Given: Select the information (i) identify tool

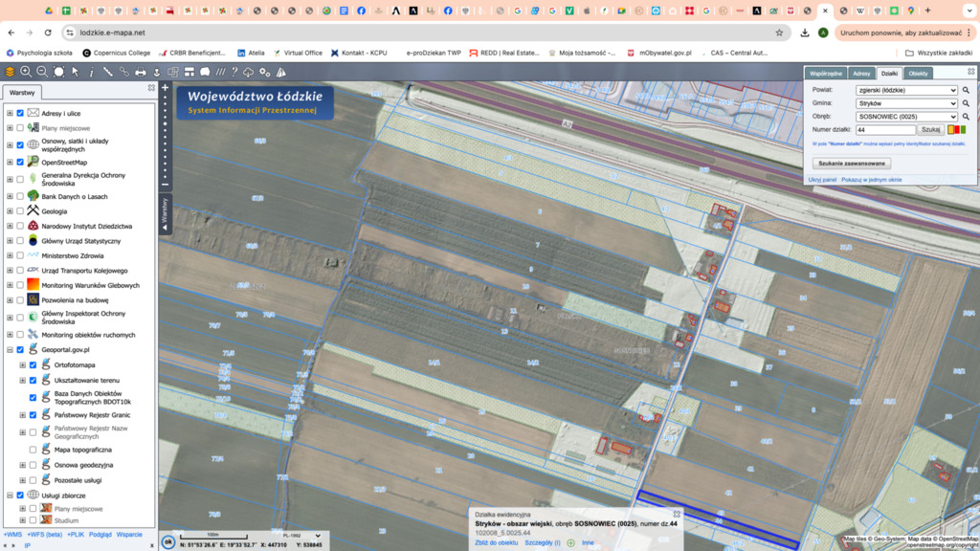Looking at the screenshot, I should (91, 72).
